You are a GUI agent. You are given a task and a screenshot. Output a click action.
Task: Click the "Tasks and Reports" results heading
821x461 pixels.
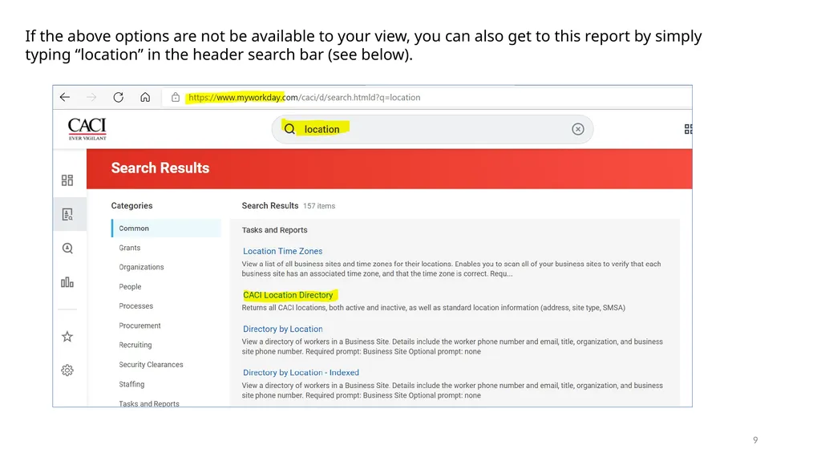(274, 230)
